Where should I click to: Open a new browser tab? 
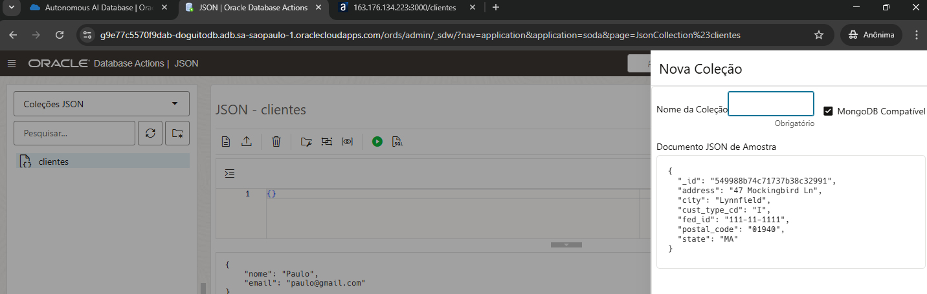(496, 7)
